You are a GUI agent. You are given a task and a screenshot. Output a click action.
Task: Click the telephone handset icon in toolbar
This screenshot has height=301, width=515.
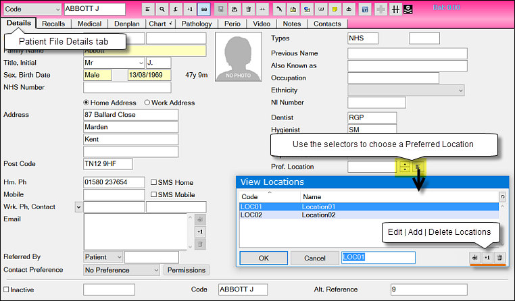279,9
